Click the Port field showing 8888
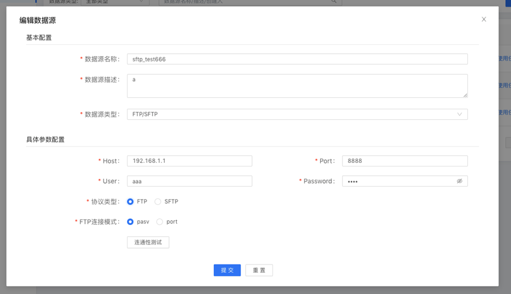The width and height of the screenshot is (511, 294). click(x=405, y=161)
